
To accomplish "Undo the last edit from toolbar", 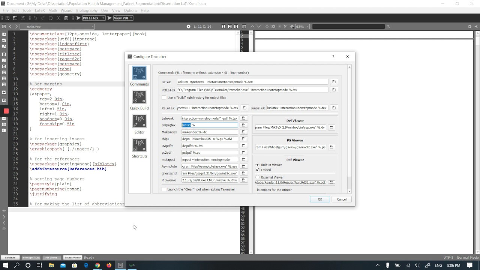I will point(35,18).
